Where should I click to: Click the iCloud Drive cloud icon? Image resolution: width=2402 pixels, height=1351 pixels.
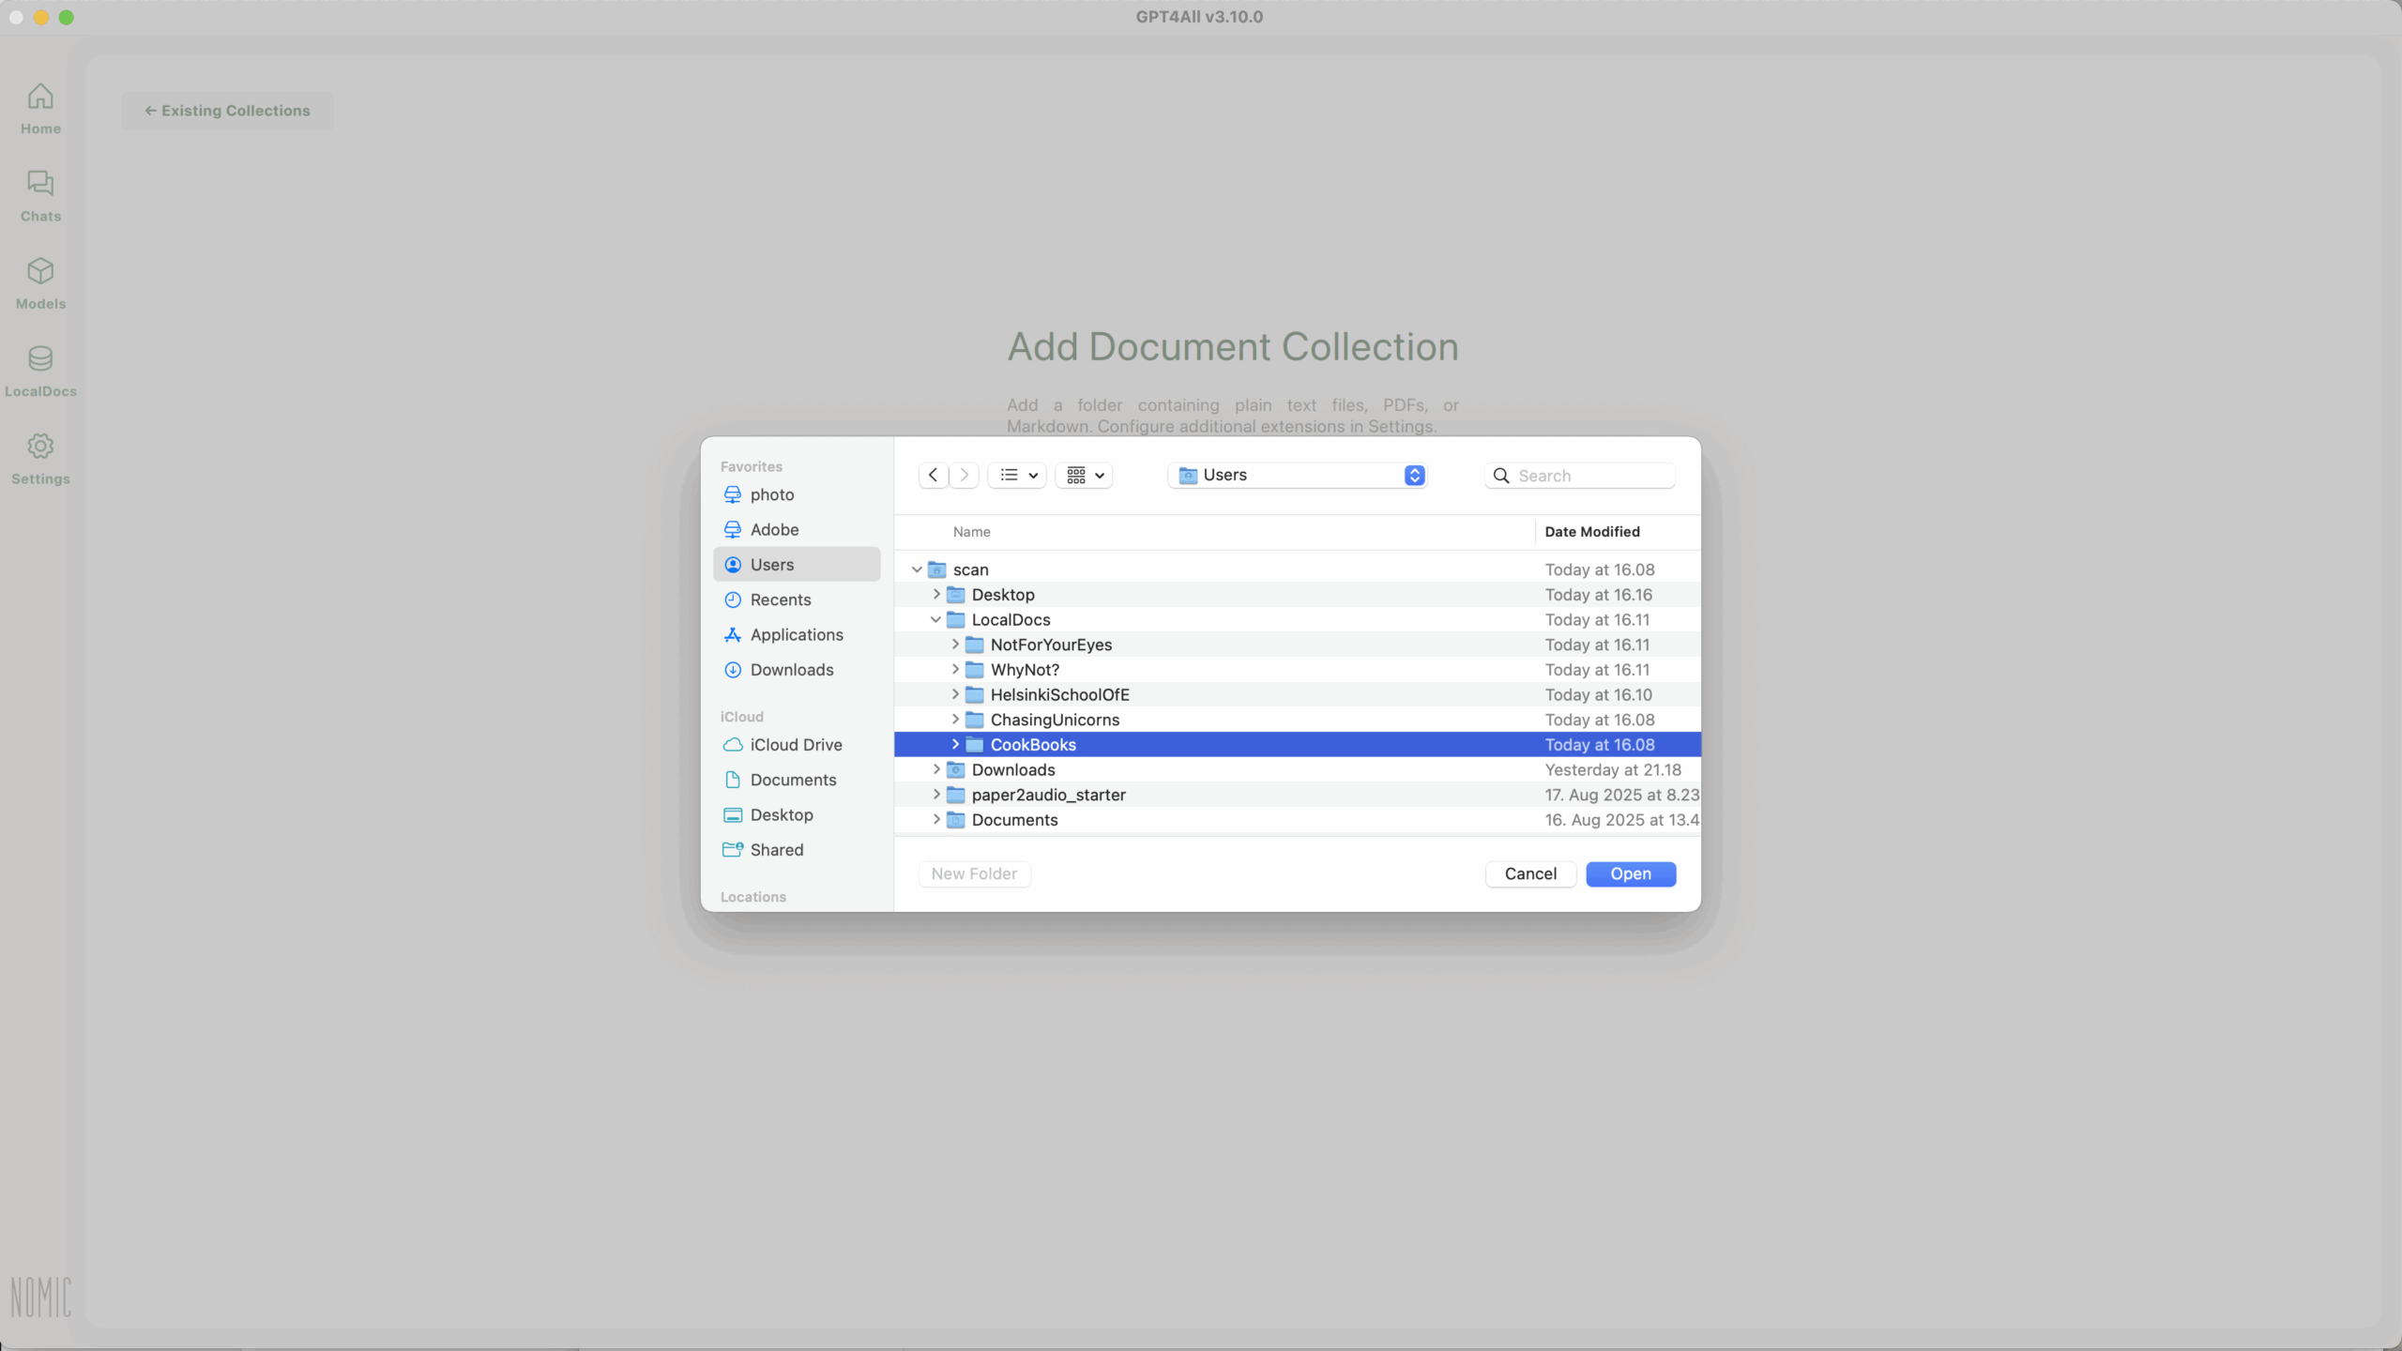coord(733,745)
